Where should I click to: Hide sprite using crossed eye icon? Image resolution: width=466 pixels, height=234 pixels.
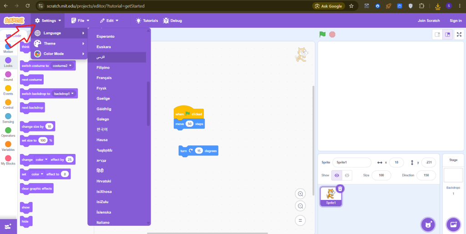click(x=347, y=175)
